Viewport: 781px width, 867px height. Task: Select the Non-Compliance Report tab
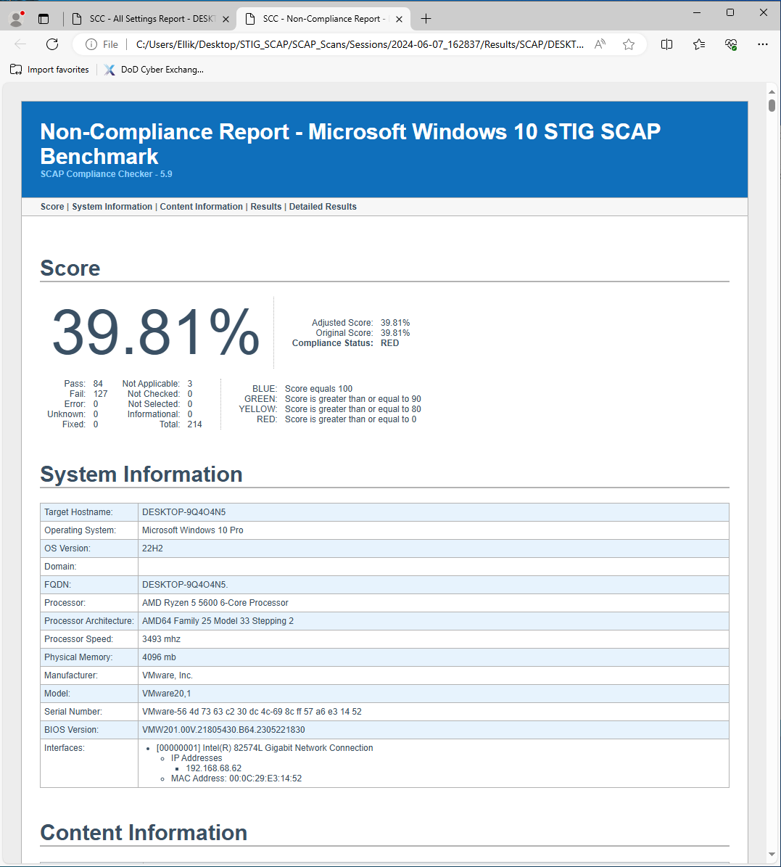[321, 18]
